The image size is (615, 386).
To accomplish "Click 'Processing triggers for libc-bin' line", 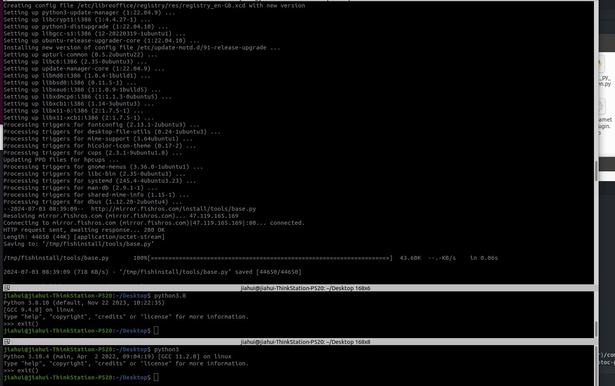I will click(94, 174).
